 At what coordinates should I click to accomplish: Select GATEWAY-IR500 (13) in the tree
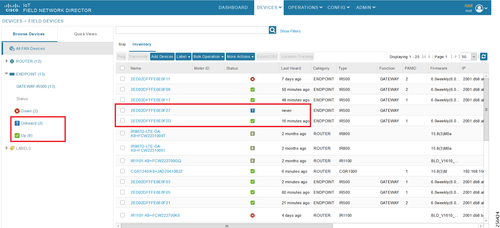36,86
